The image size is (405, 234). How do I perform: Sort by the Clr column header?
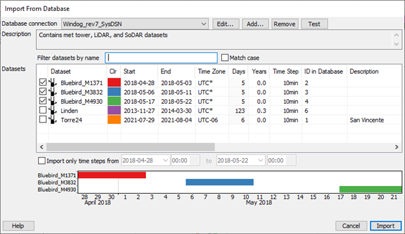(113, 71)
